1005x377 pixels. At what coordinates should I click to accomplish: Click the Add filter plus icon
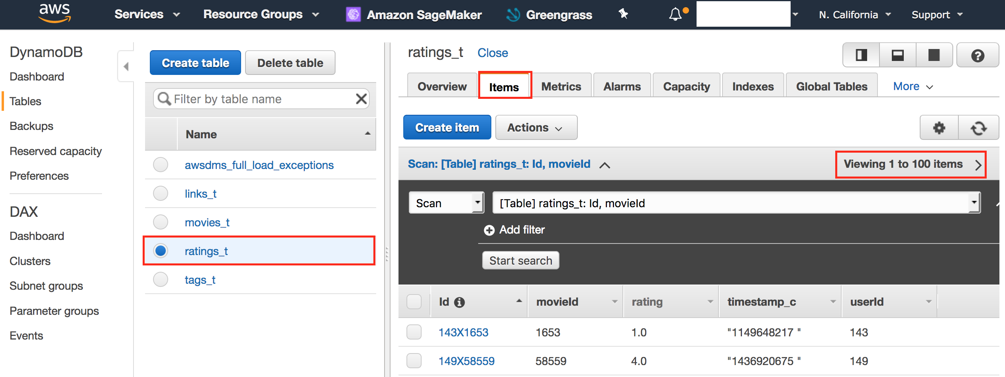(489, 230)
